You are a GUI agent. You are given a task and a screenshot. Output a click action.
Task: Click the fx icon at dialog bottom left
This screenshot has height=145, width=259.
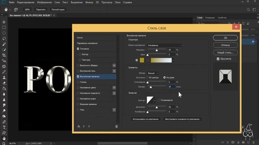coord(79,126)
